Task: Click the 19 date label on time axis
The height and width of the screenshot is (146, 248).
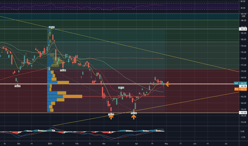Action: coord(152,144)
